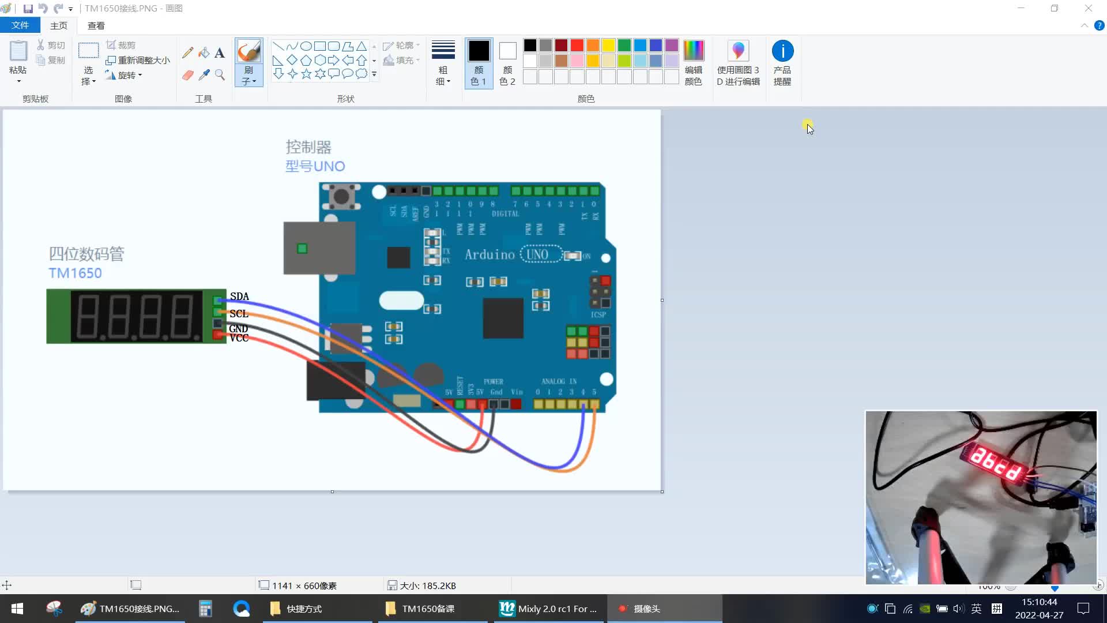Screen dimensions: 1107x623
Task: Click the TM1650备课 taskbar icon
Action: click(x=430, y=609)
